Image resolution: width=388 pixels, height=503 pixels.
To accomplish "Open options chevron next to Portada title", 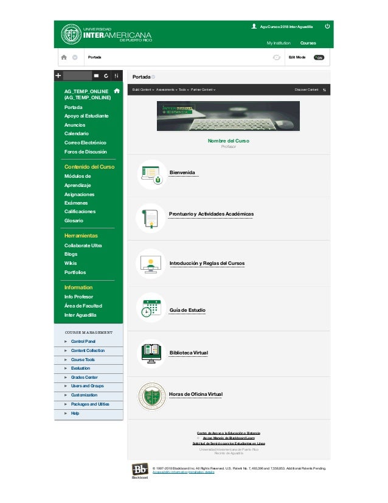I will (153, 77).
